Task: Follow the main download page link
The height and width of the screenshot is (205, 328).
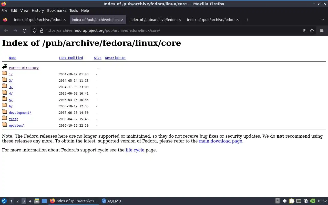Action: 221,141
